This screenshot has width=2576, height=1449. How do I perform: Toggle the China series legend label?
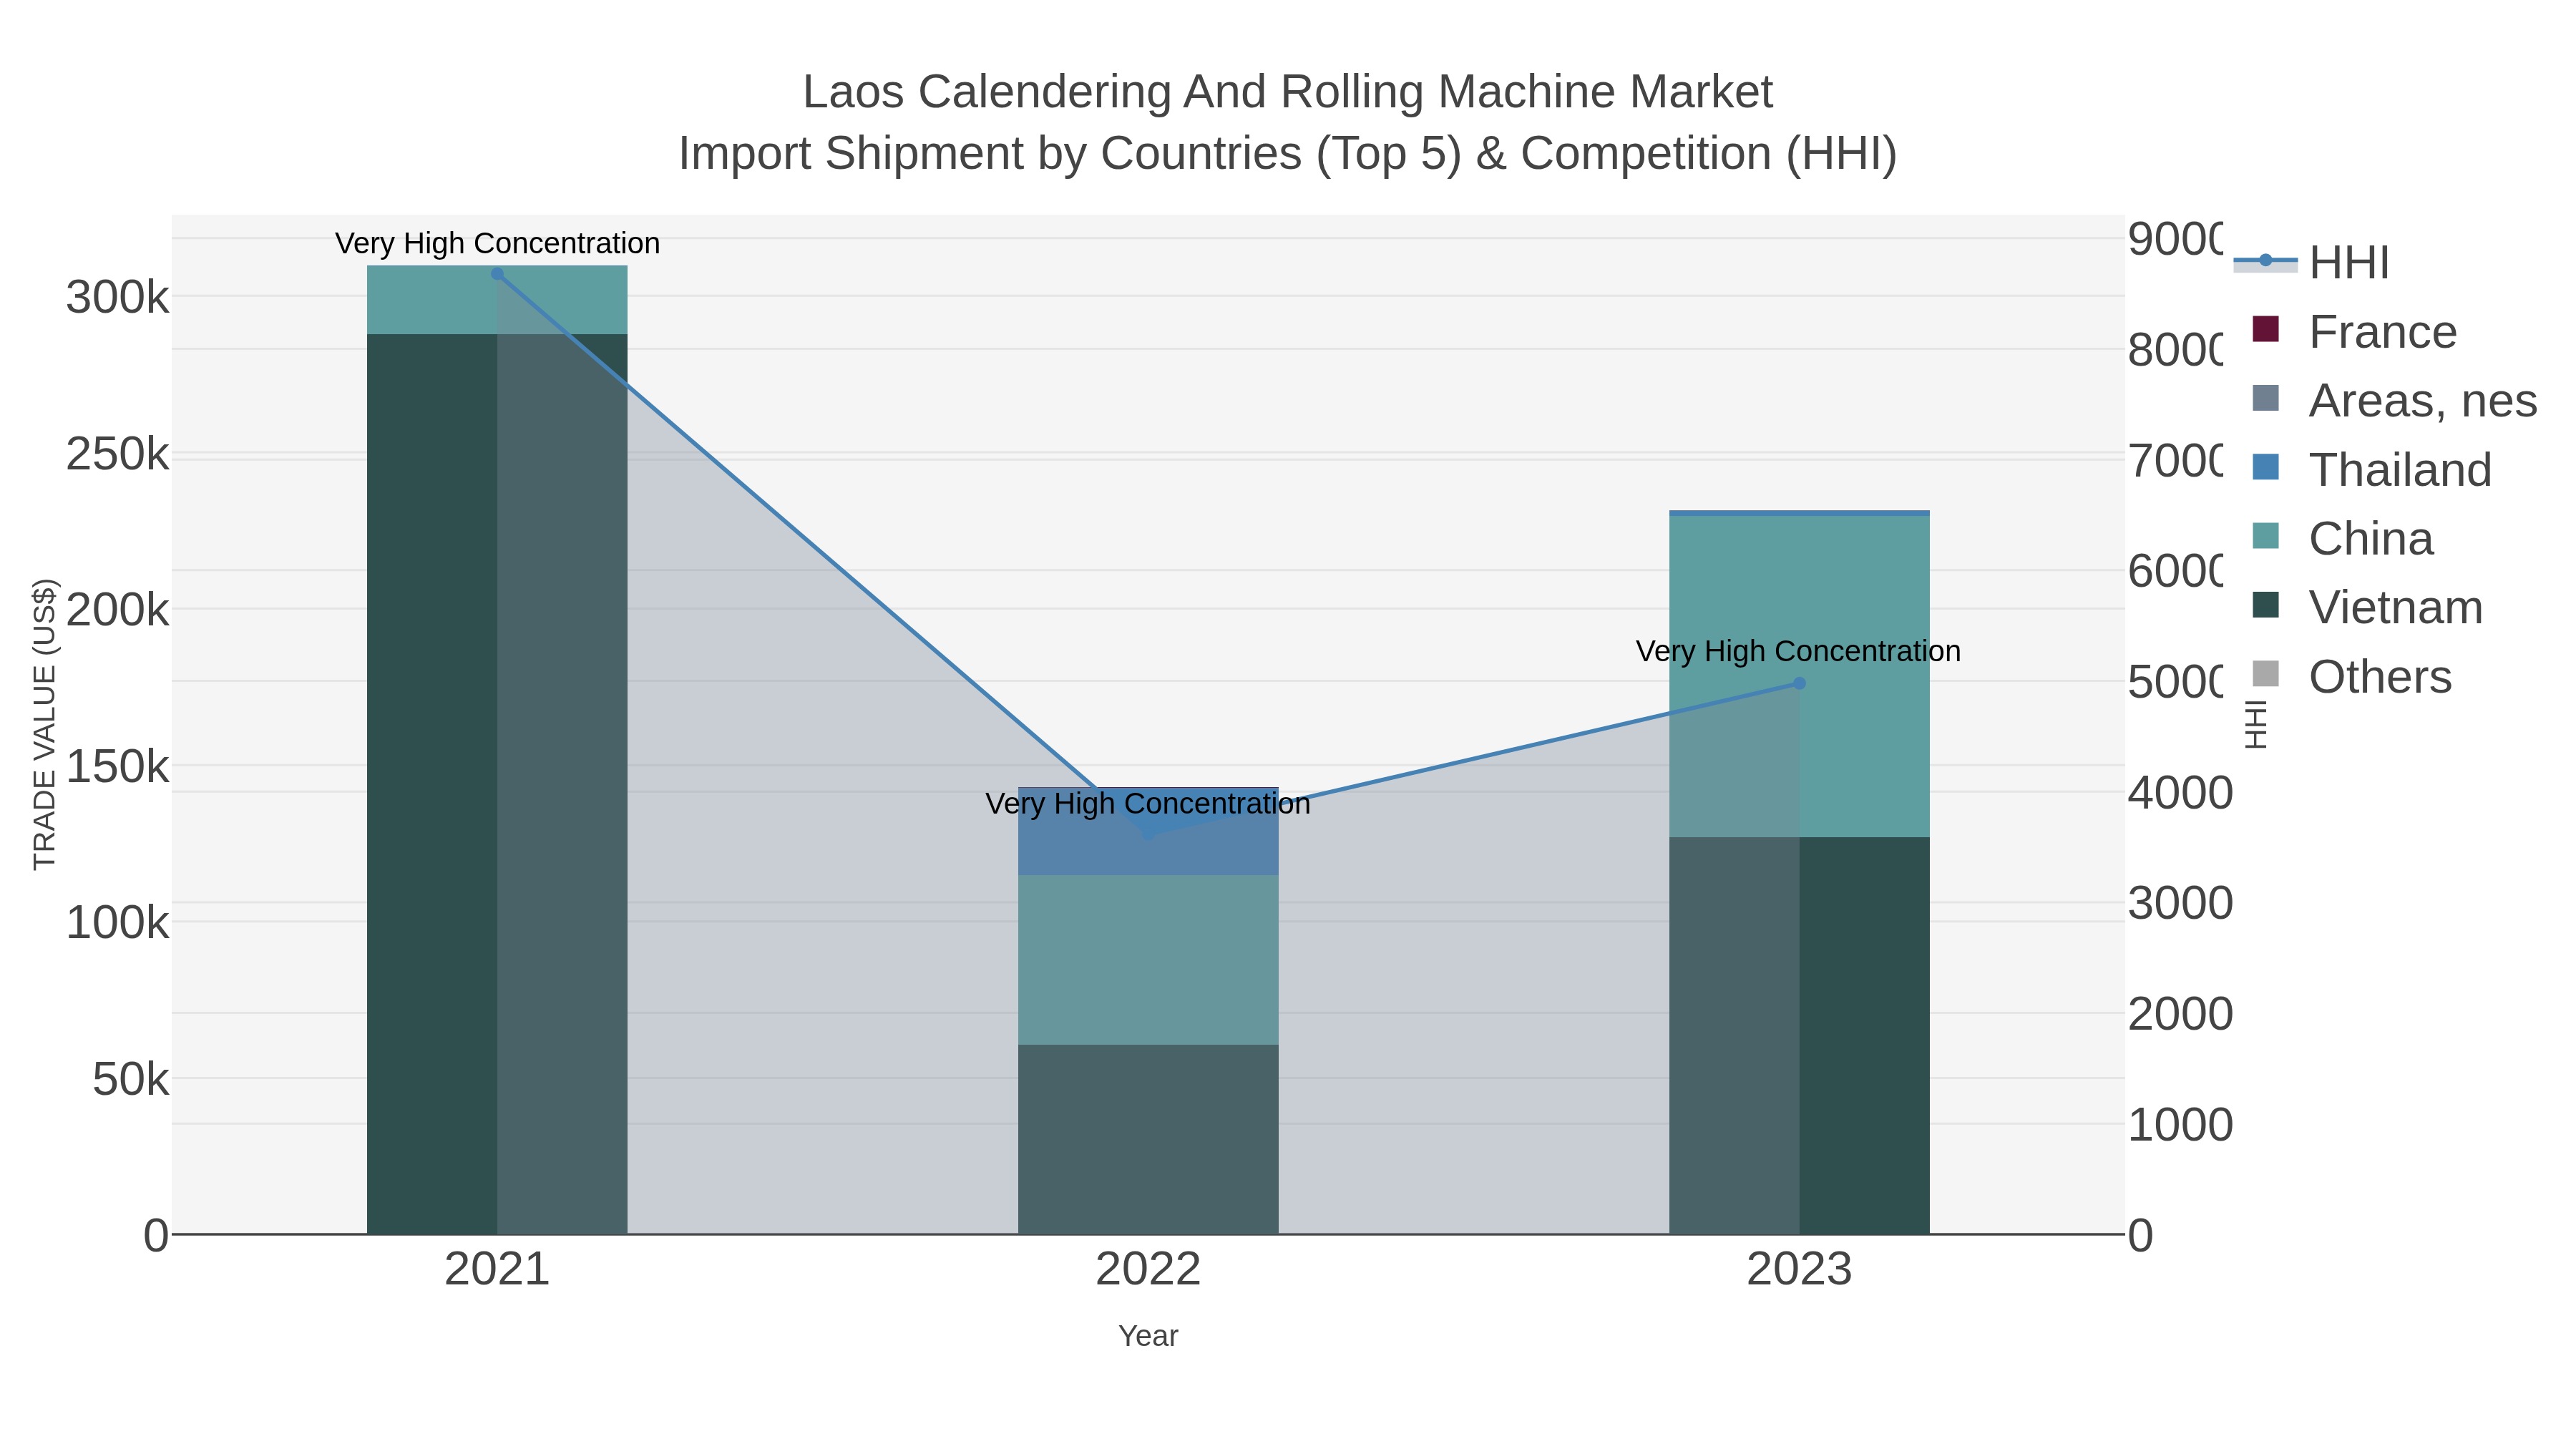pos(2371,539)
